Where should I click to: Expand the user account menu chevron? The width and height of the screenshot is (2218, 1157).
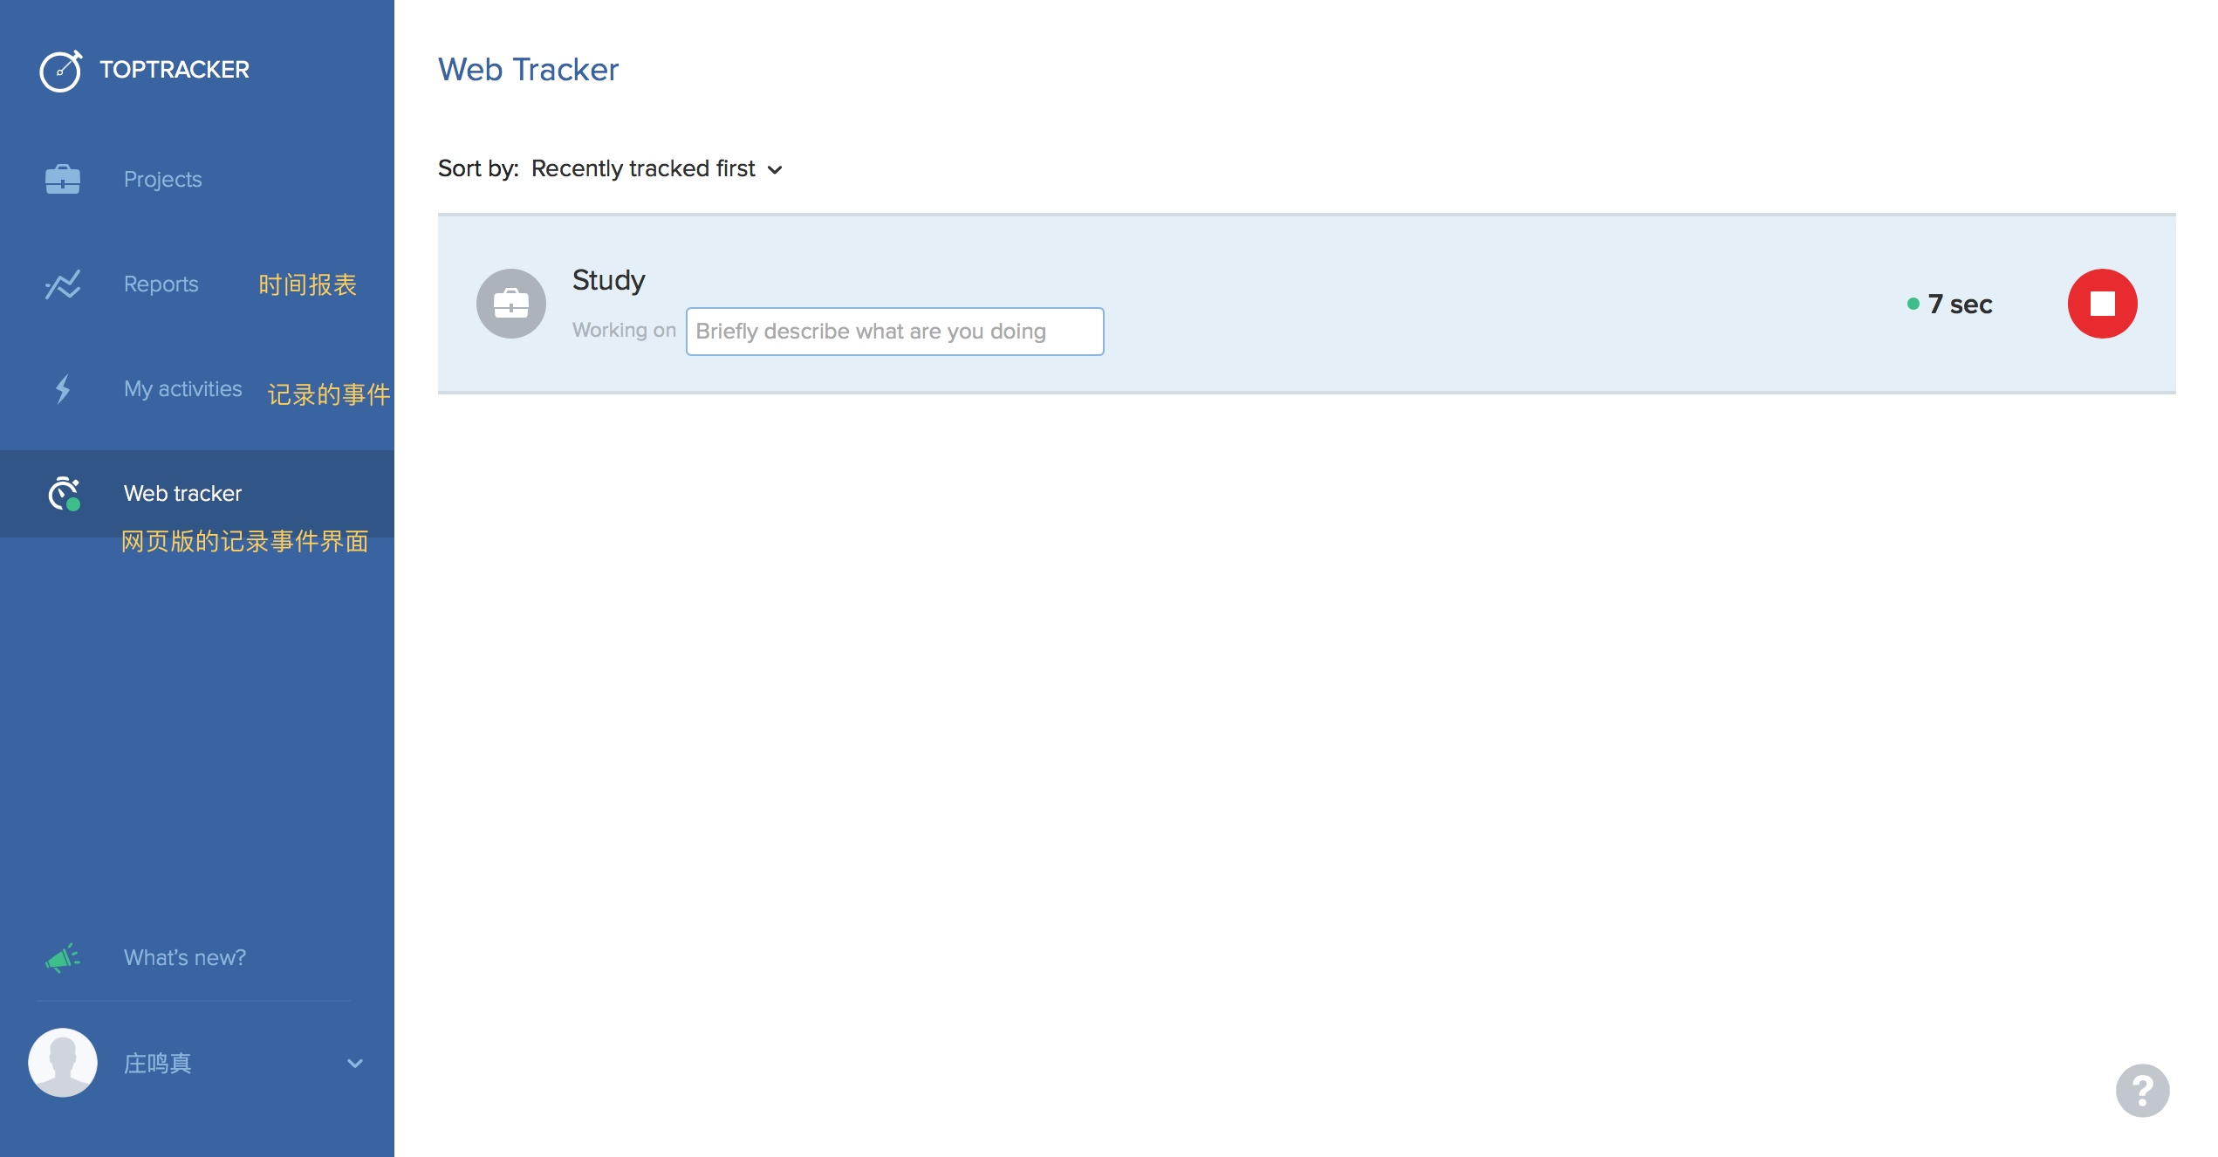(x=354, y=1063)
